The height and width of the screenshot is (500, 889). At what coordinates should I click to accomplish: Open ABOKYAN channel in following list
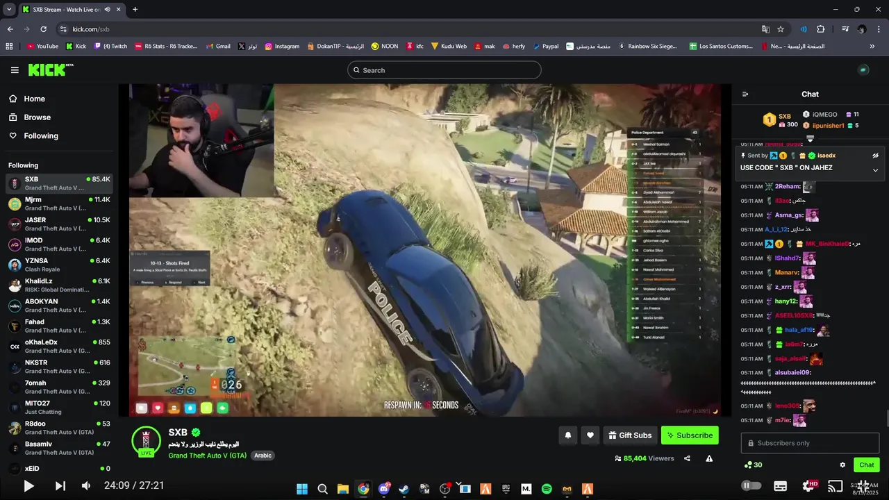click(59, 306)
